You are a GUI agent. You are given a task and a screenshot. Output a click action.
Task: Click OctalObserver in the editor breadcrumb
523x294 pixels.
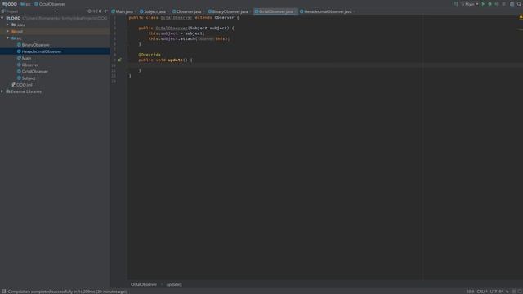point(144,284)
